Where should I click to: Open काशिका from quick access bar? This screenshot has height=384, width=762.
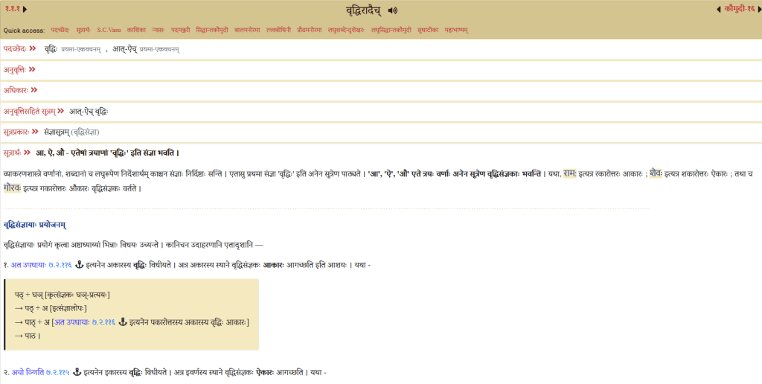pyautogui.click(x=136, y=30)
